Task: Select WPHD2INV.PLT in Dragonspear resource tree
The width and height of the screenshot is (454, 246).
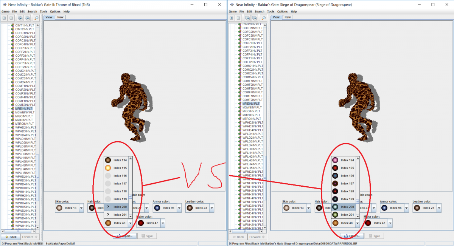Action: tap(252, 122)
